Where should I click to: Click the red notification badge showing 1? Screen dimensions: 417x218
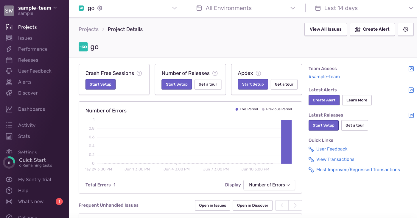point(59,202)
